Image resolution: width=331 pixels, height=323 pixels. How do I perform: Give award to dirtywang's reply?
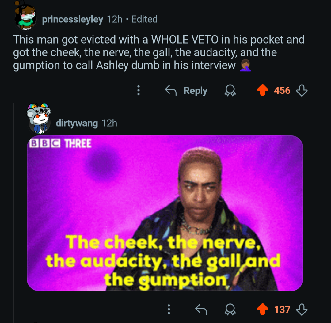[x=230, y=310]
